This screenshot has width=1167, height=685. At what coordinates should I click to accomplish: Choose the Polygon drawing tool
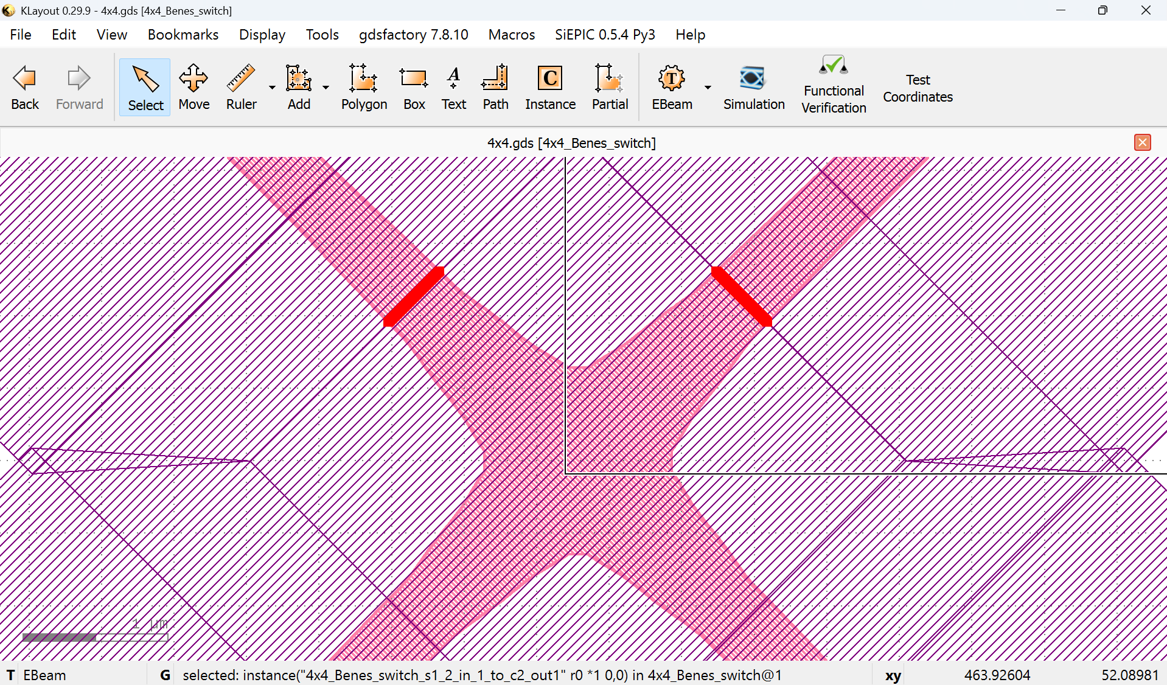coord(364,88)
